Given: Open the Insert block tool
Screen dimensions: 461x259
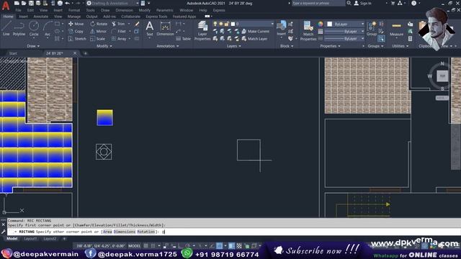Looking at the screenshot, I should [x=282, y=28].
